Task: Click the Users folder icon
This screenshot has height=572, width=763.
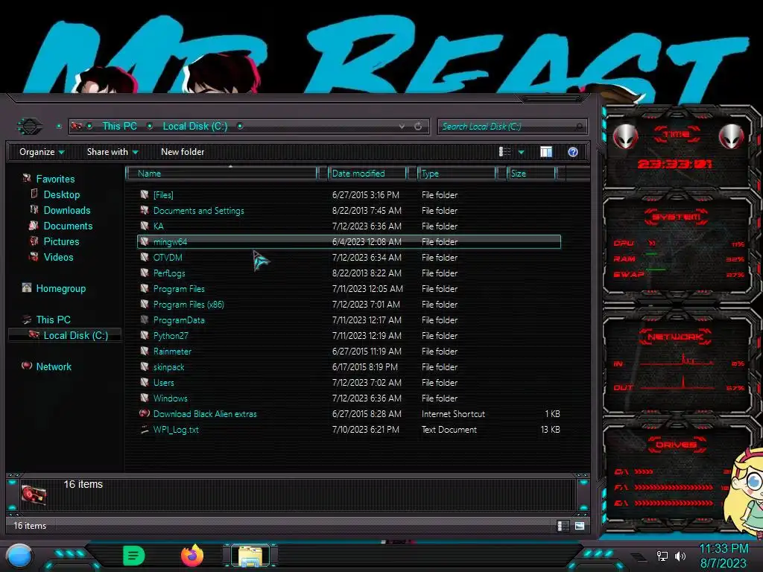Action: [x=144, y=382]
